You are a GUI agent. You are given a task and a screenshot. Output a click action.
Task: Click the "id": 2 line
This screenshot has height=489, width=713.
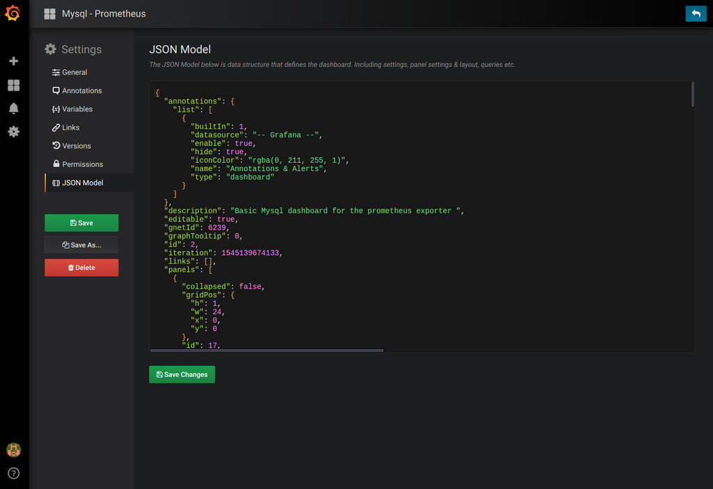[181, 245]
